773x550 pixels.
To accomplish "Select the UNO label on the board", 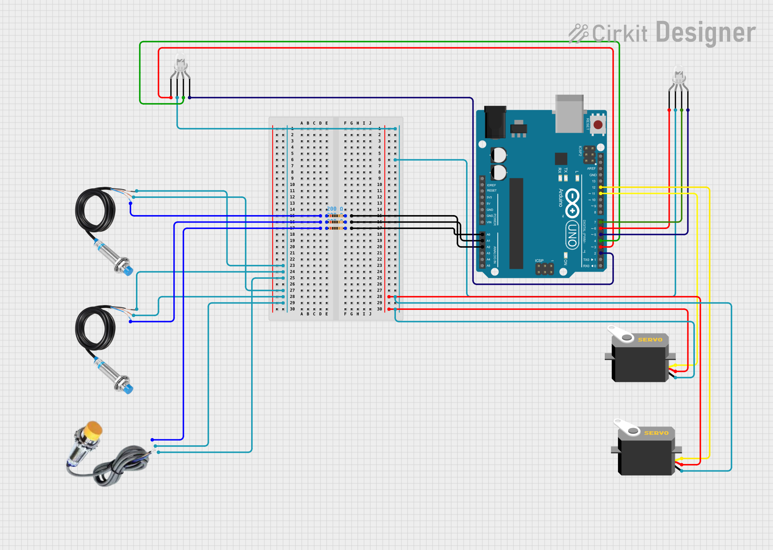I will click(572, 235).
